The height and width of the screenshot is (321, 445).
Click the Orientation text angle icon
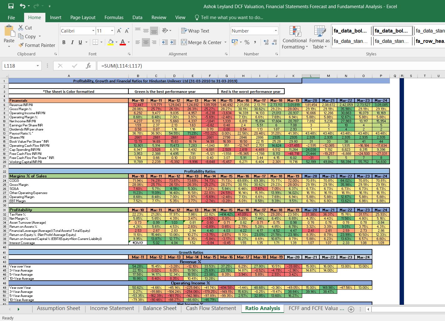tap(165, 31)
